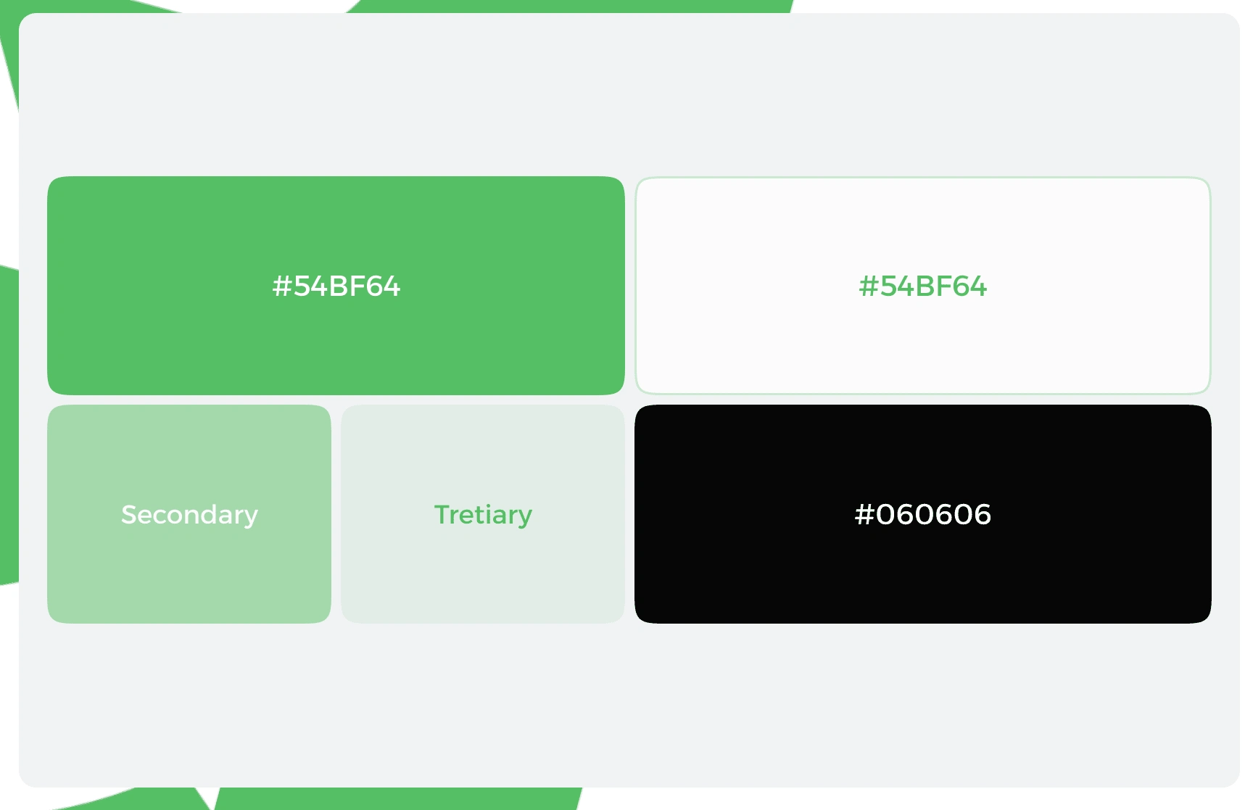Click the gap between green and white swatches
This screenshot has height=810, width=1253.
click(x=629, y=286)
